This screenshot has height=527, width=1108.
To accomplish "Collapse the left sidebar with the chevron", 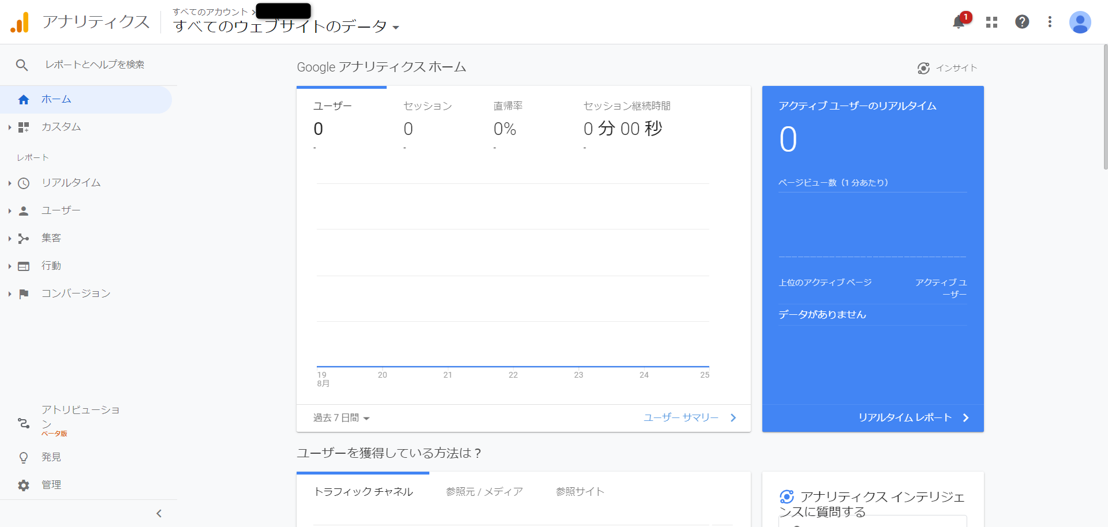I will [159, 513].
